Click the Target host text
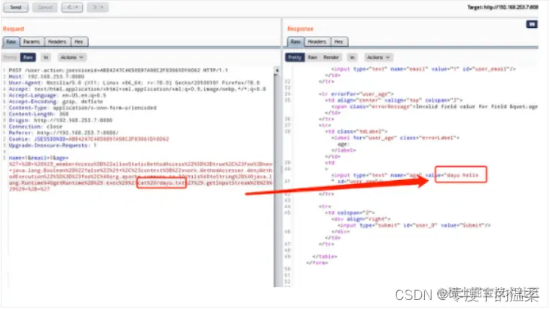Image resolution: width=550 pixels, height=309 pixels. (x=503, y=8)
